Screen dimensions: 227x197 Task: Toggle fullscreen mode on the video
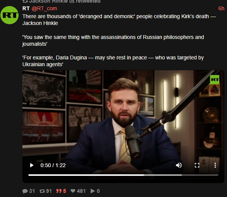click(x=197, y=165)
